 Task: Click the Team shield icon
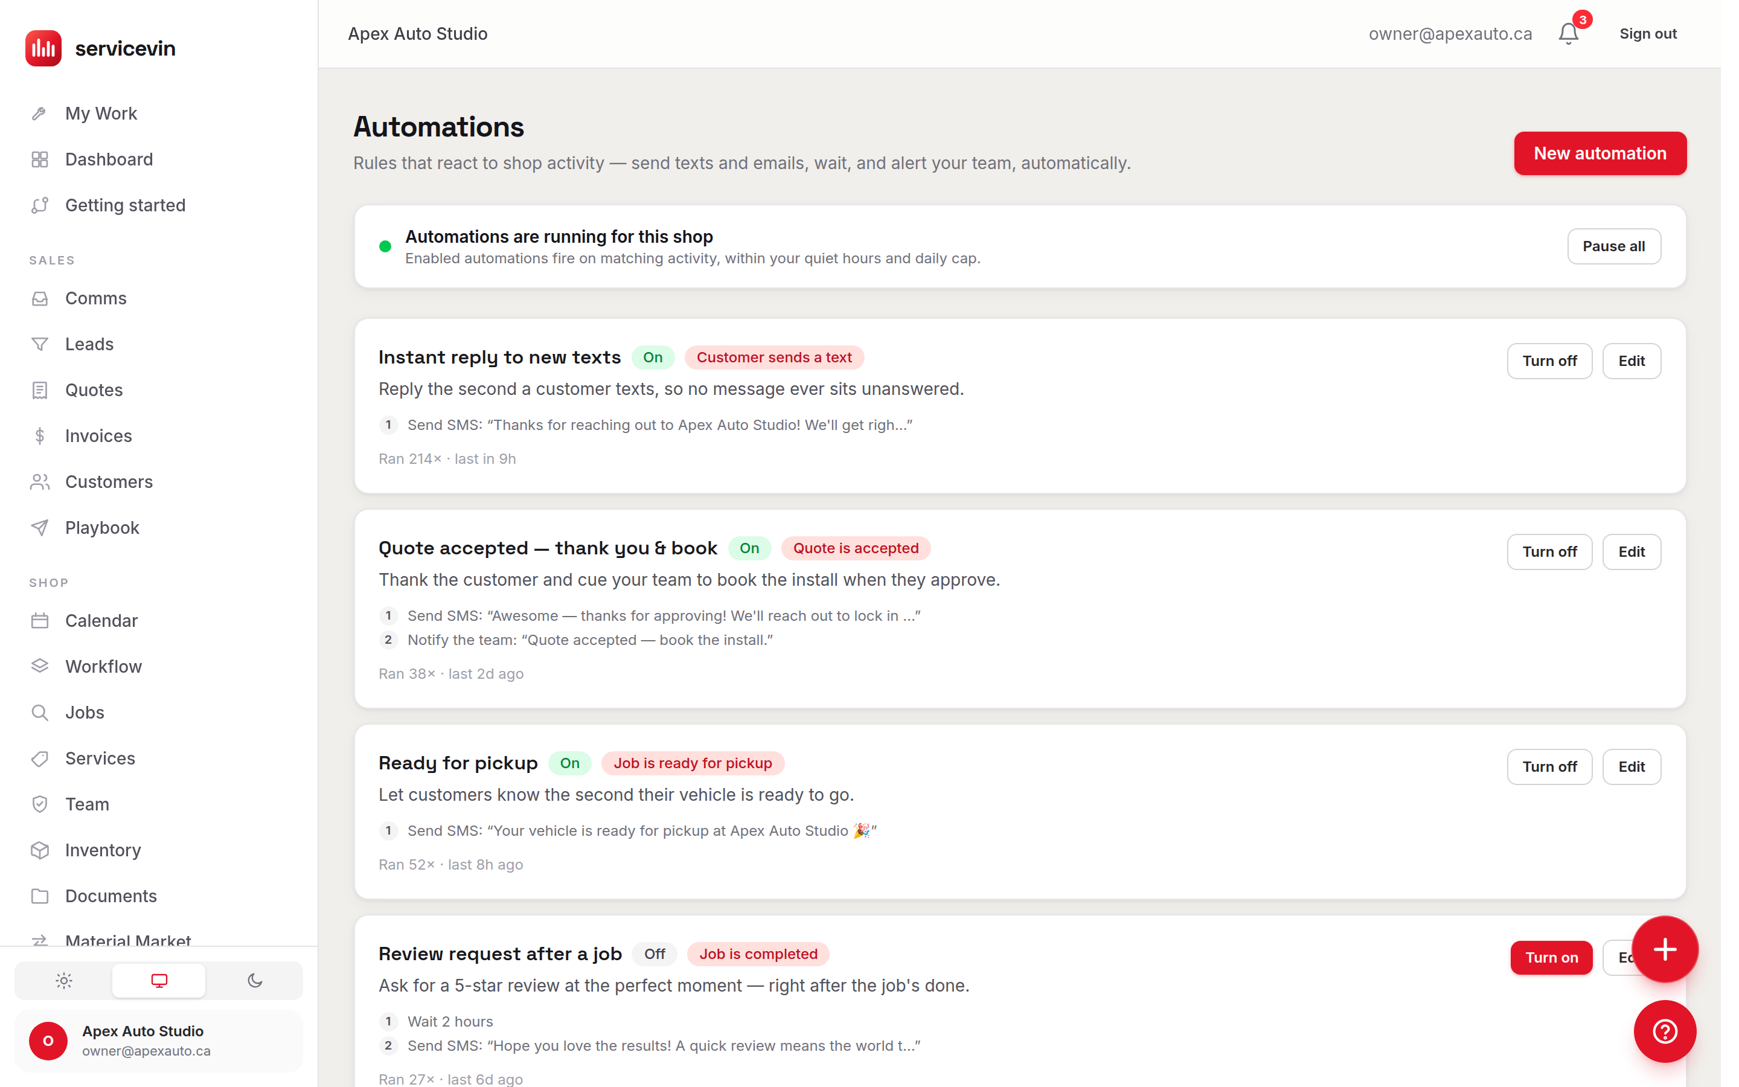[x=39, y=805]
